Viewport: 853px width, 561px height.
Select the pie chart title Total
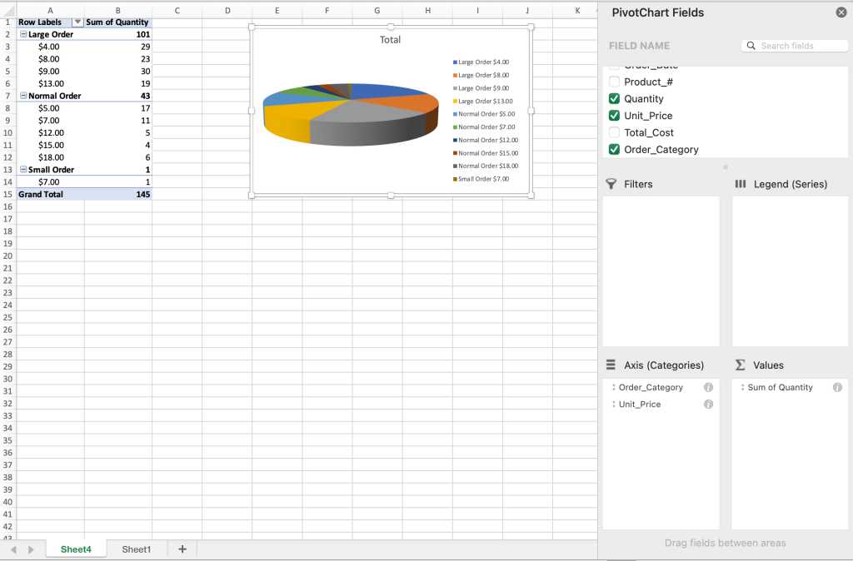(390, 40)
